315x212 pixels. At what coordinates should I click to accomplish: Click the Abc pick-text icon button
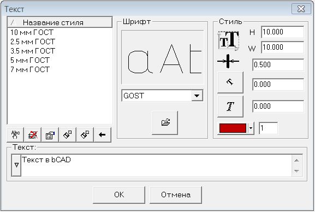point(15,134)
